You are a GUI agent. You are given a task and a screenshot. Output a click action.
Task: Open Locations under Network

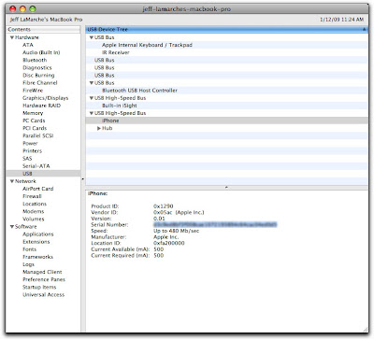tap(35, 204)
